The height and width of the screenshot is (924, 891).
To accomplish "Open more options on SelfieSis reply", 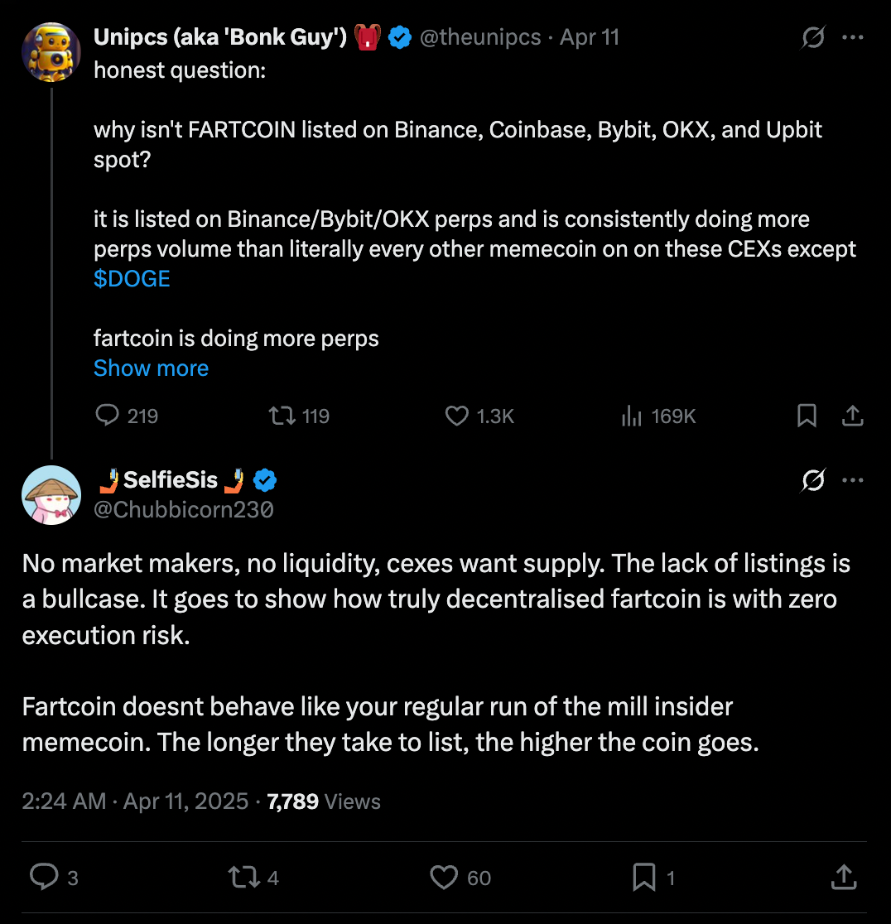I will click(853, 480).
